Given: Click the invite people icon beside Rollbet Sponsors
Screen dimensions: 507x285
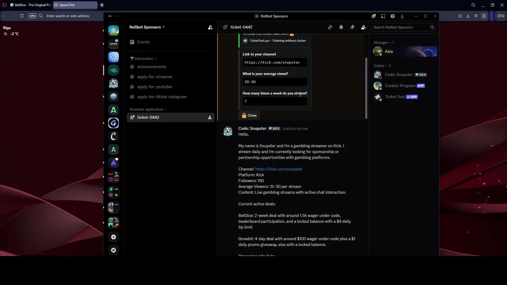Looking at the screenshot, I should [x=210, y=27].
